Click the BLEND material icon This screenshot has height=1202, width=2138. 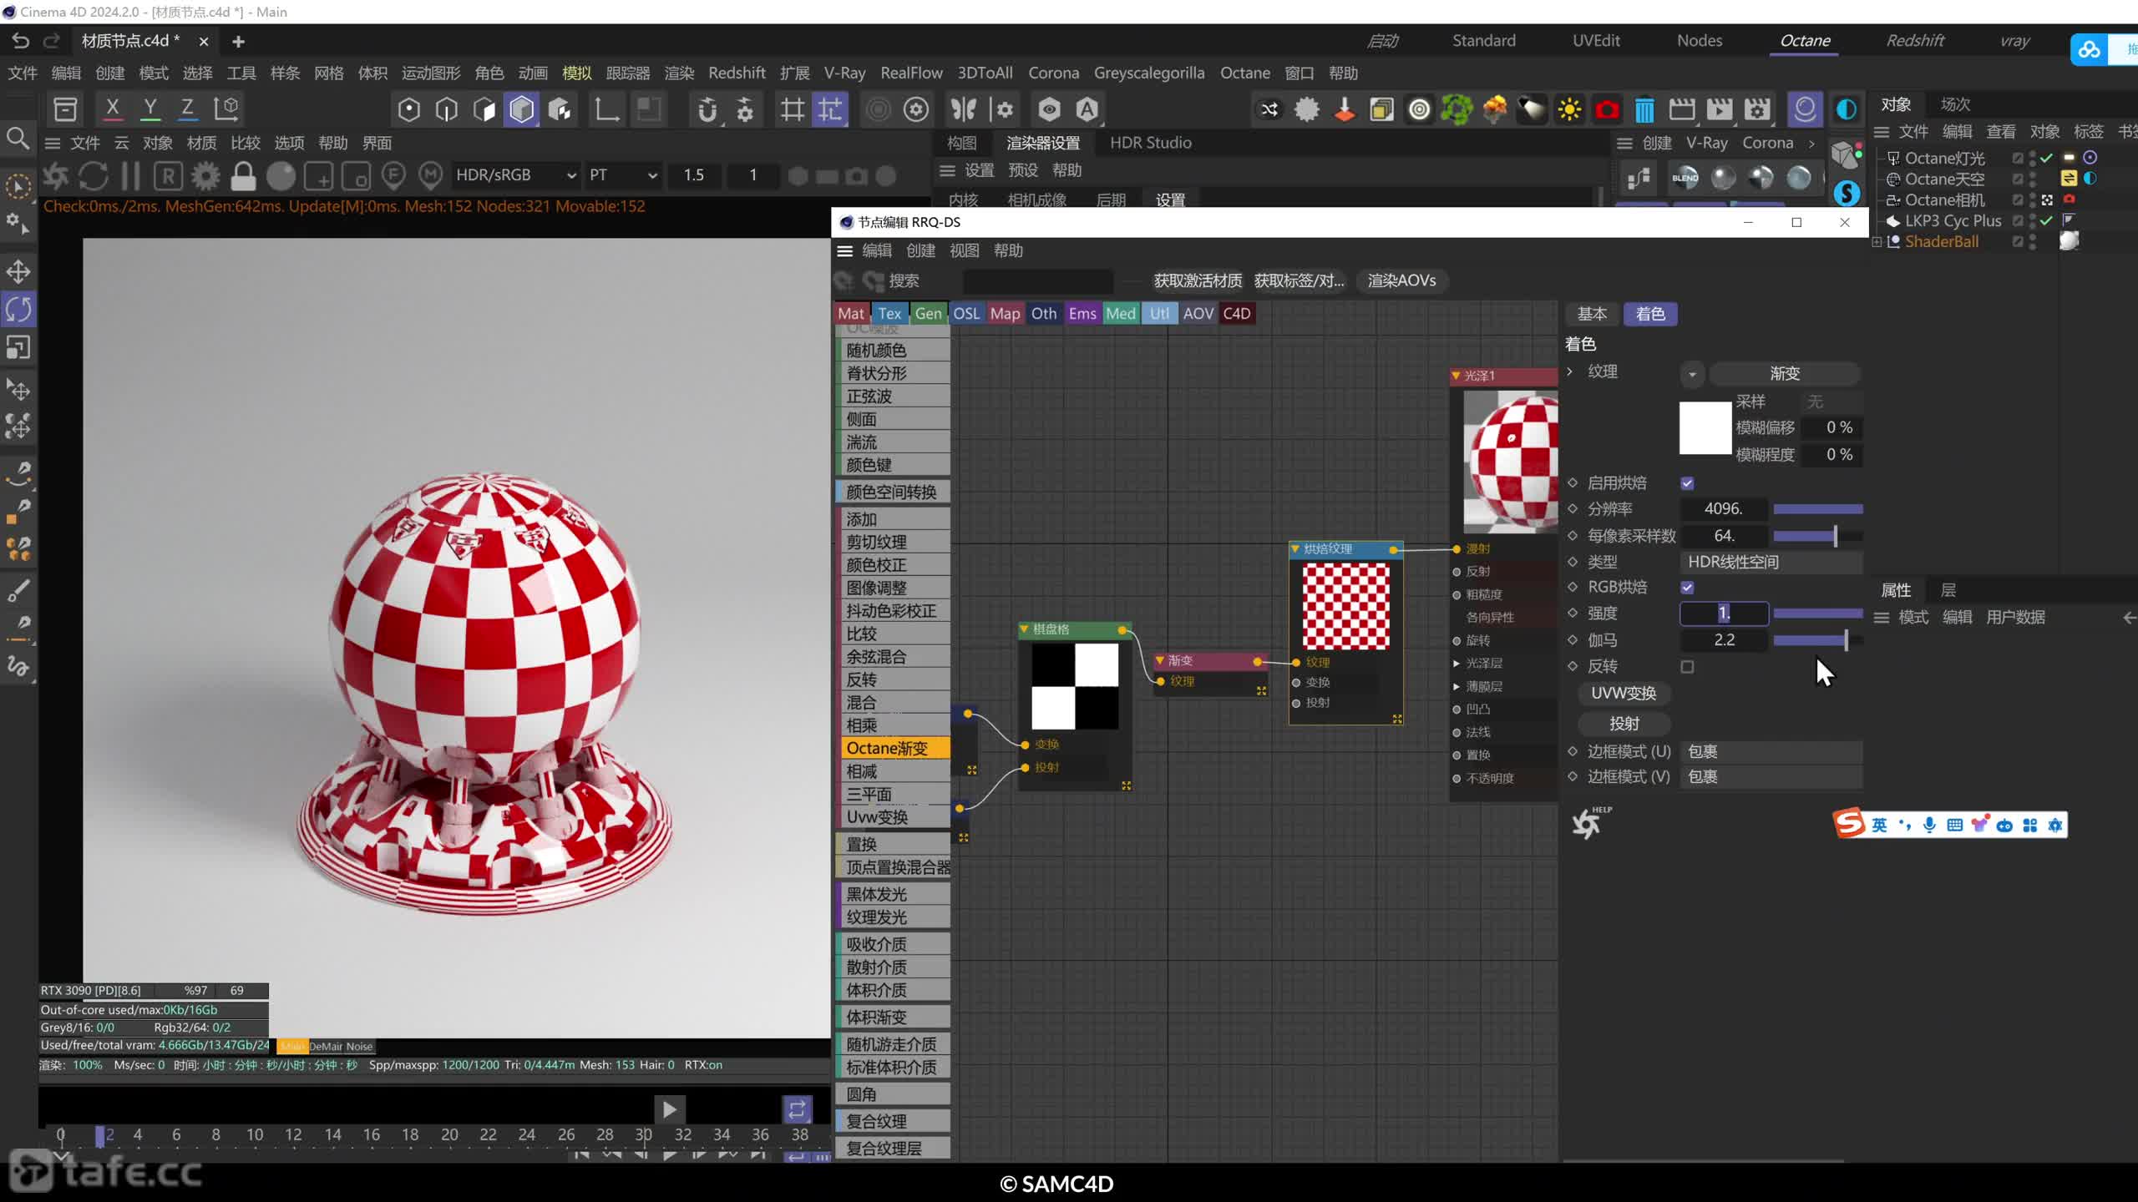(x=1685, y=178)
